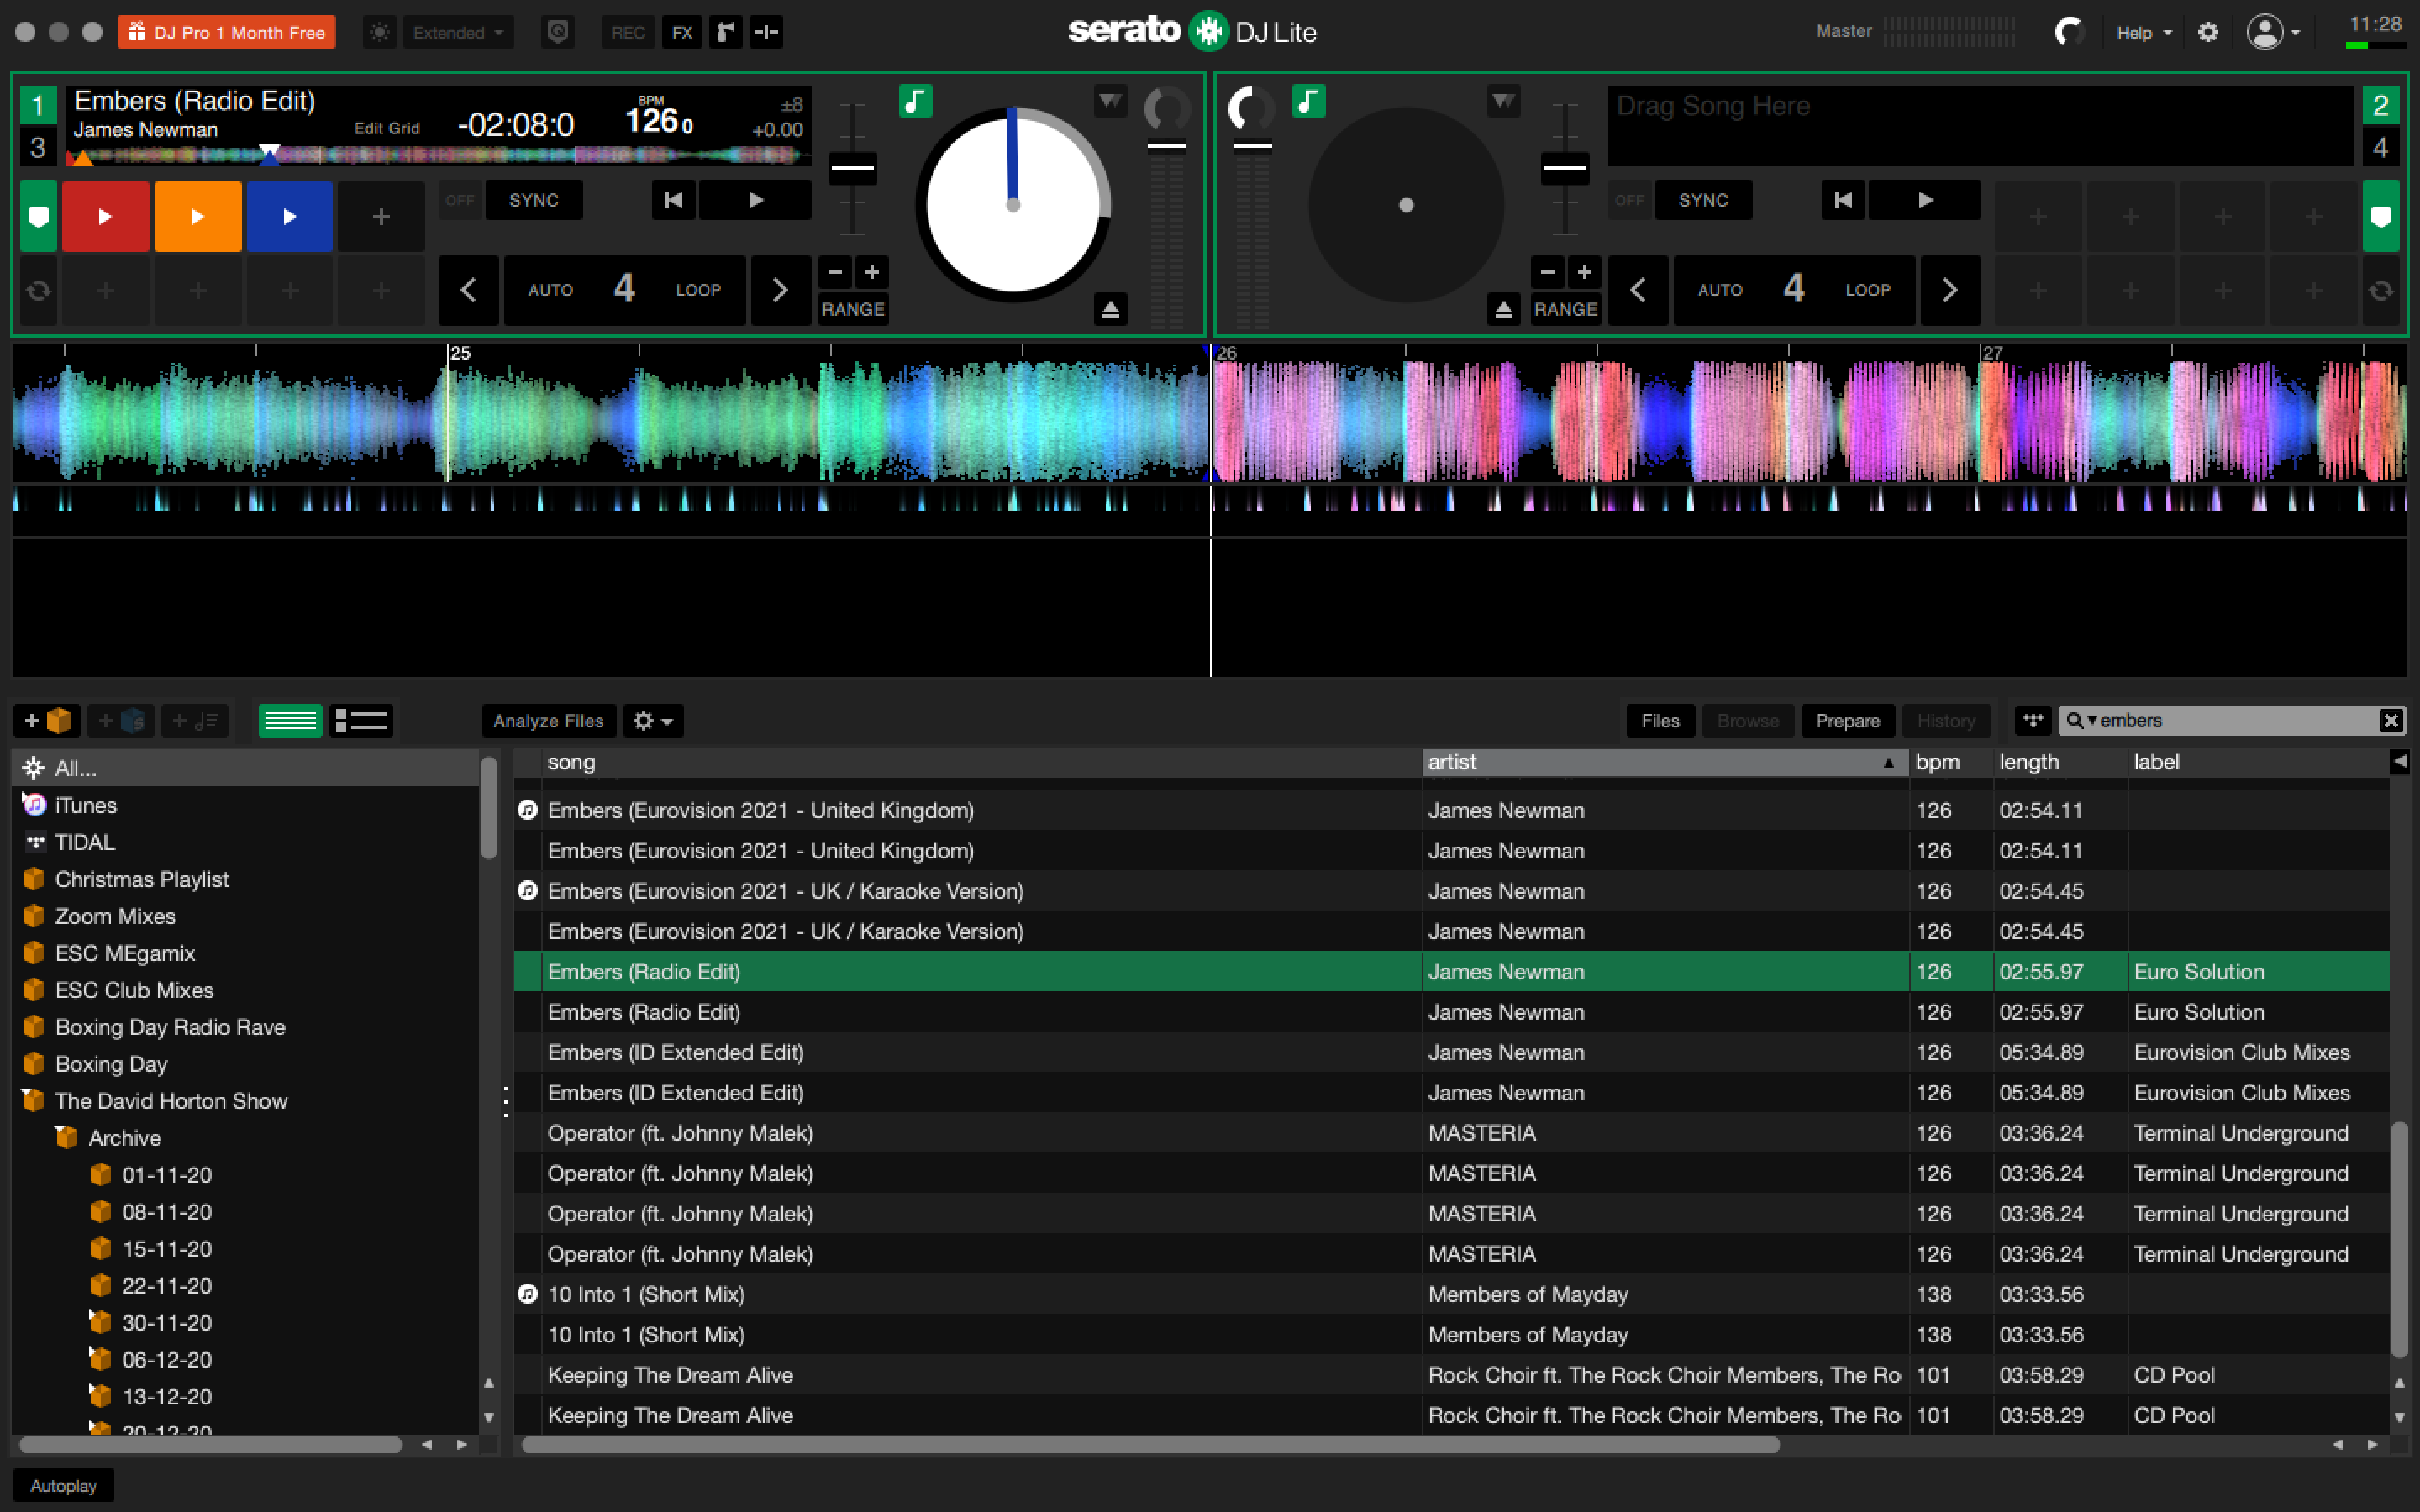The width and height of the screenshot is (2420, 1512).
Task: Claim DJ Pro 1 Month Free offer
Action: point(226,31)
